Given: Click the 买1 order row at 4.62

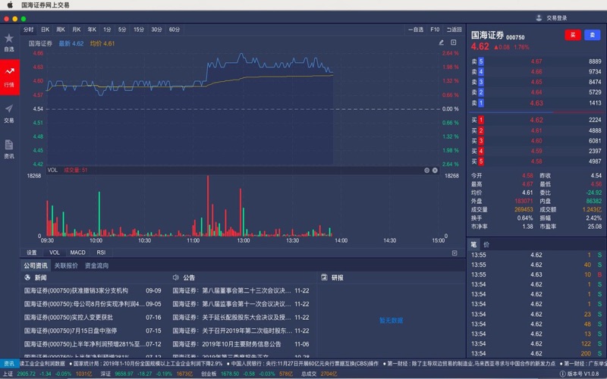Looking at the screenshot, I should (x=536, y=120).
